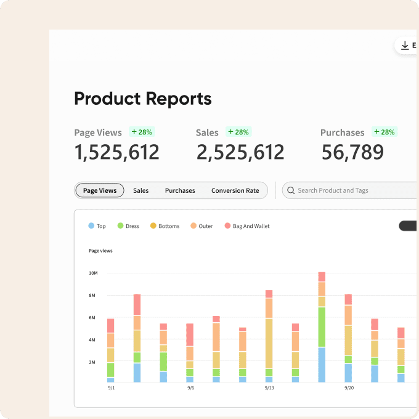Toggle the Bottoms legend yellow swatch
This screenshot has width=419, height=419.
click(153, 226)
